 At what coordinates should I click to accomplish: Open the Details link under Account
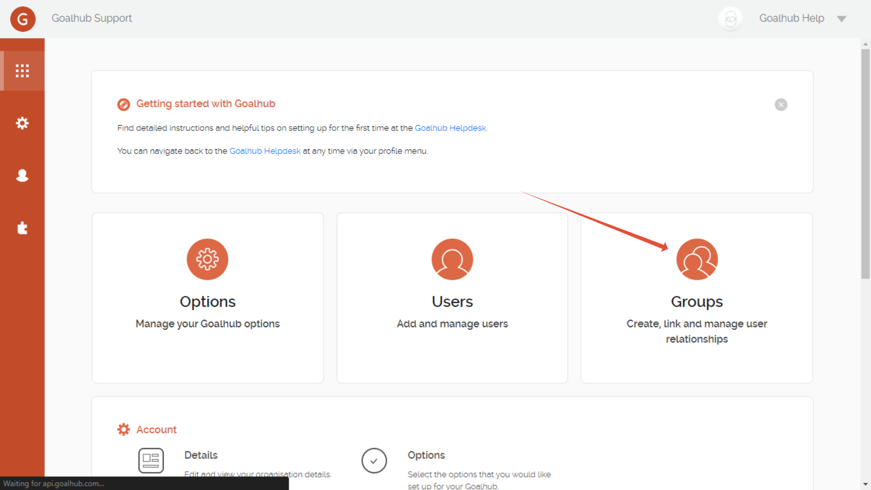(x=201, y=456)
